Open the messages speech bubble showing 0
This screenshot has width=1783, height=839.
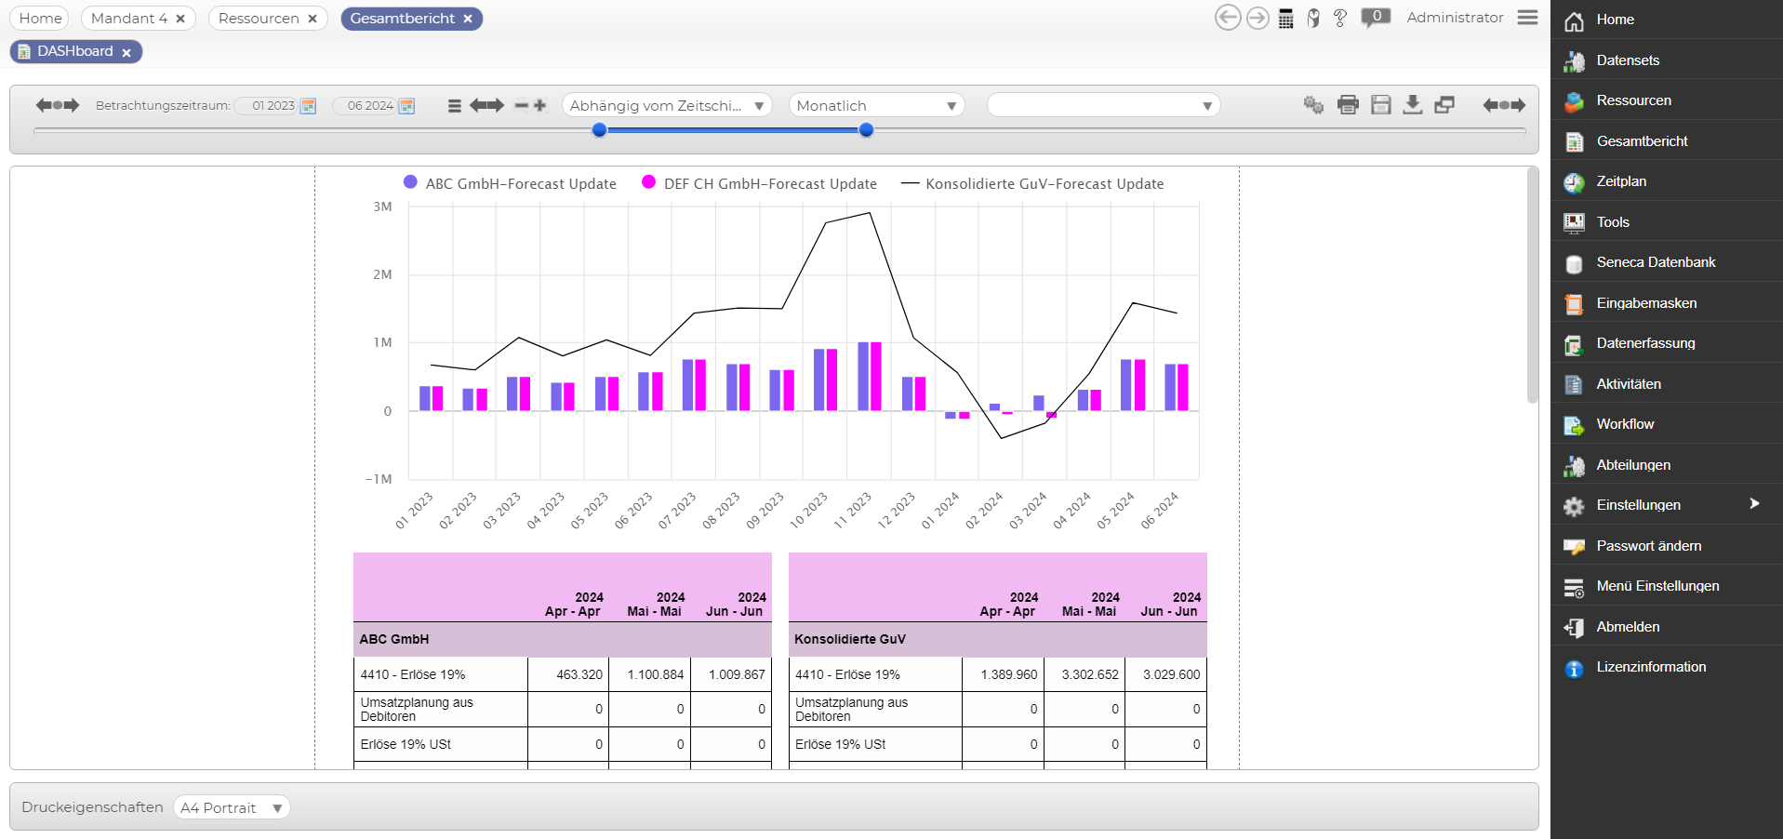[1375, 18]
